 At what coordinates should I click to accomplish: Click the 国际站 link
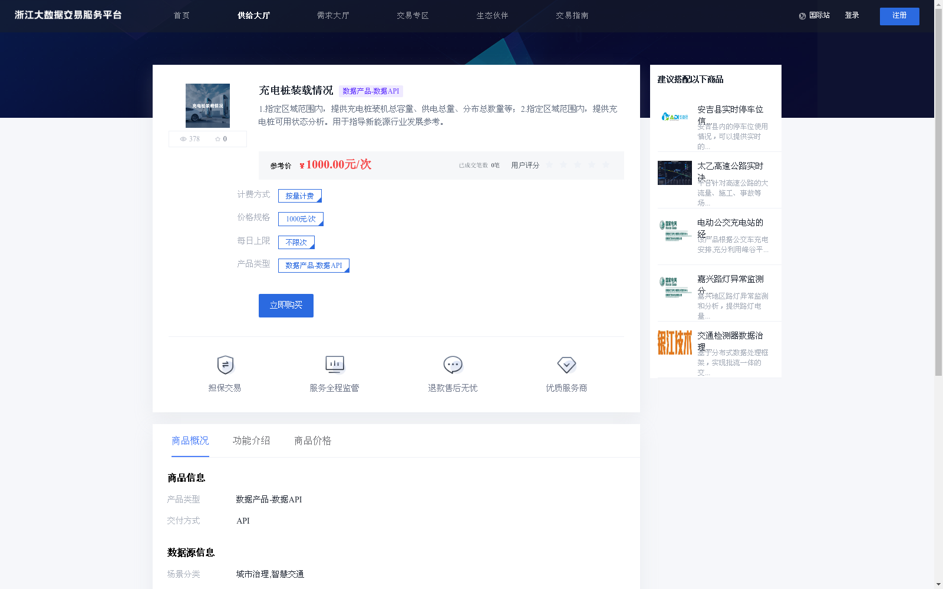coord(819,16)
